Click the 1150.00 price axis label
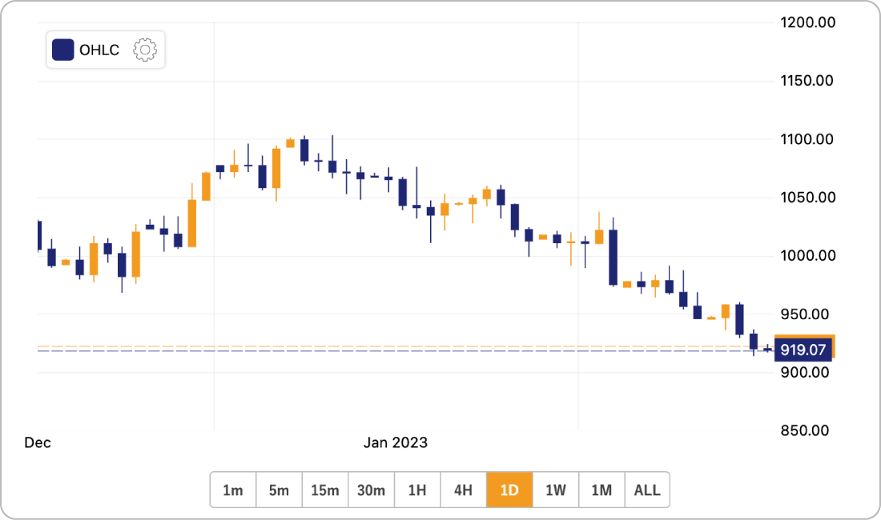Image resolution: width=881 pixels, height=520 pixels. [807, 81]
